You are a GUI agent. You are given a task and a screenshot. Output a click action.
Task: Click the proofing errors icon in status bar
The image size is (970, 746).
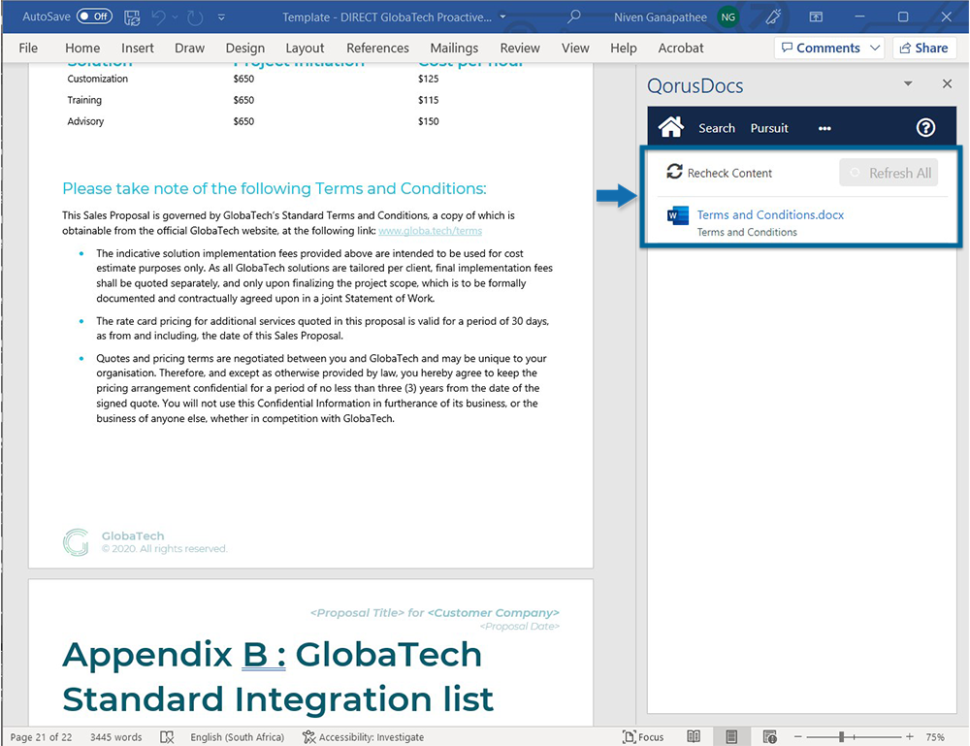(x=167, y=736)
